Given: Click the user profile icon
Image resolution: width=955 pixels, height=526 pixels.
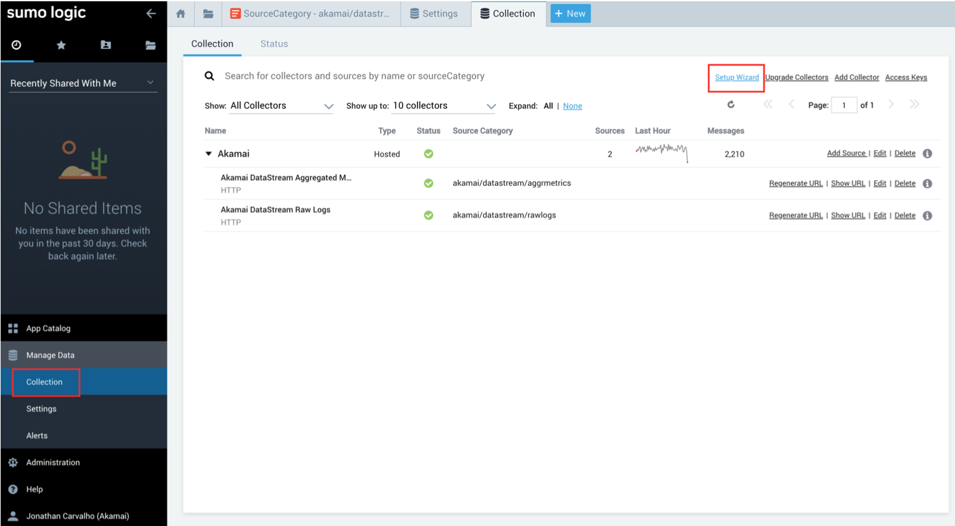Looking at the screenshot, I should click(x=13, y=516).
